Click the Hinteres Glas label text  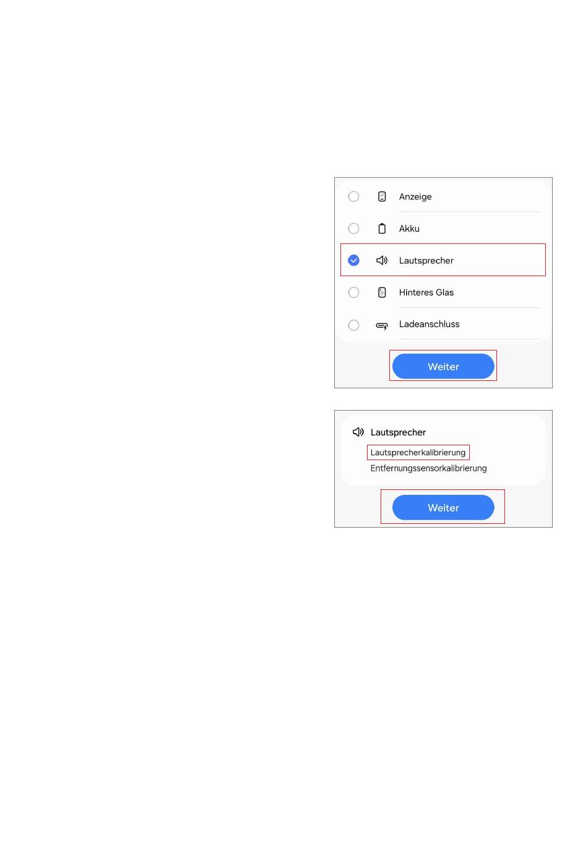[426, 292]
